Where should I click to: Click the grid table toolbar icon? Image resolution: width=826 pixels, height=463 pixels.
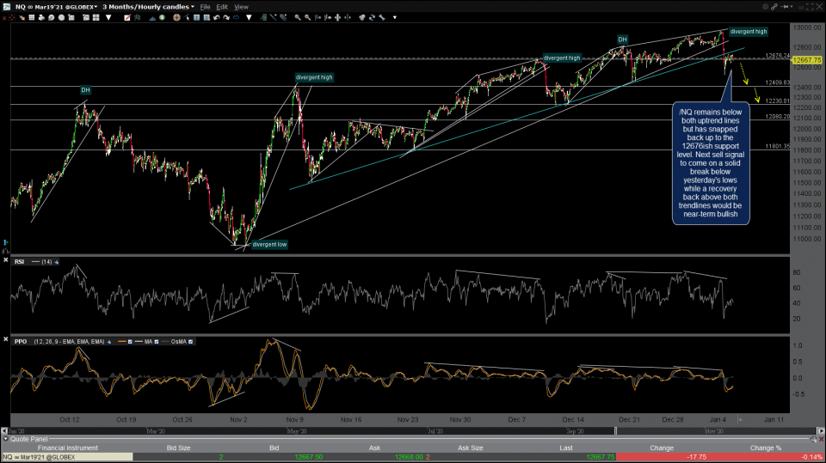pos(32,17)
